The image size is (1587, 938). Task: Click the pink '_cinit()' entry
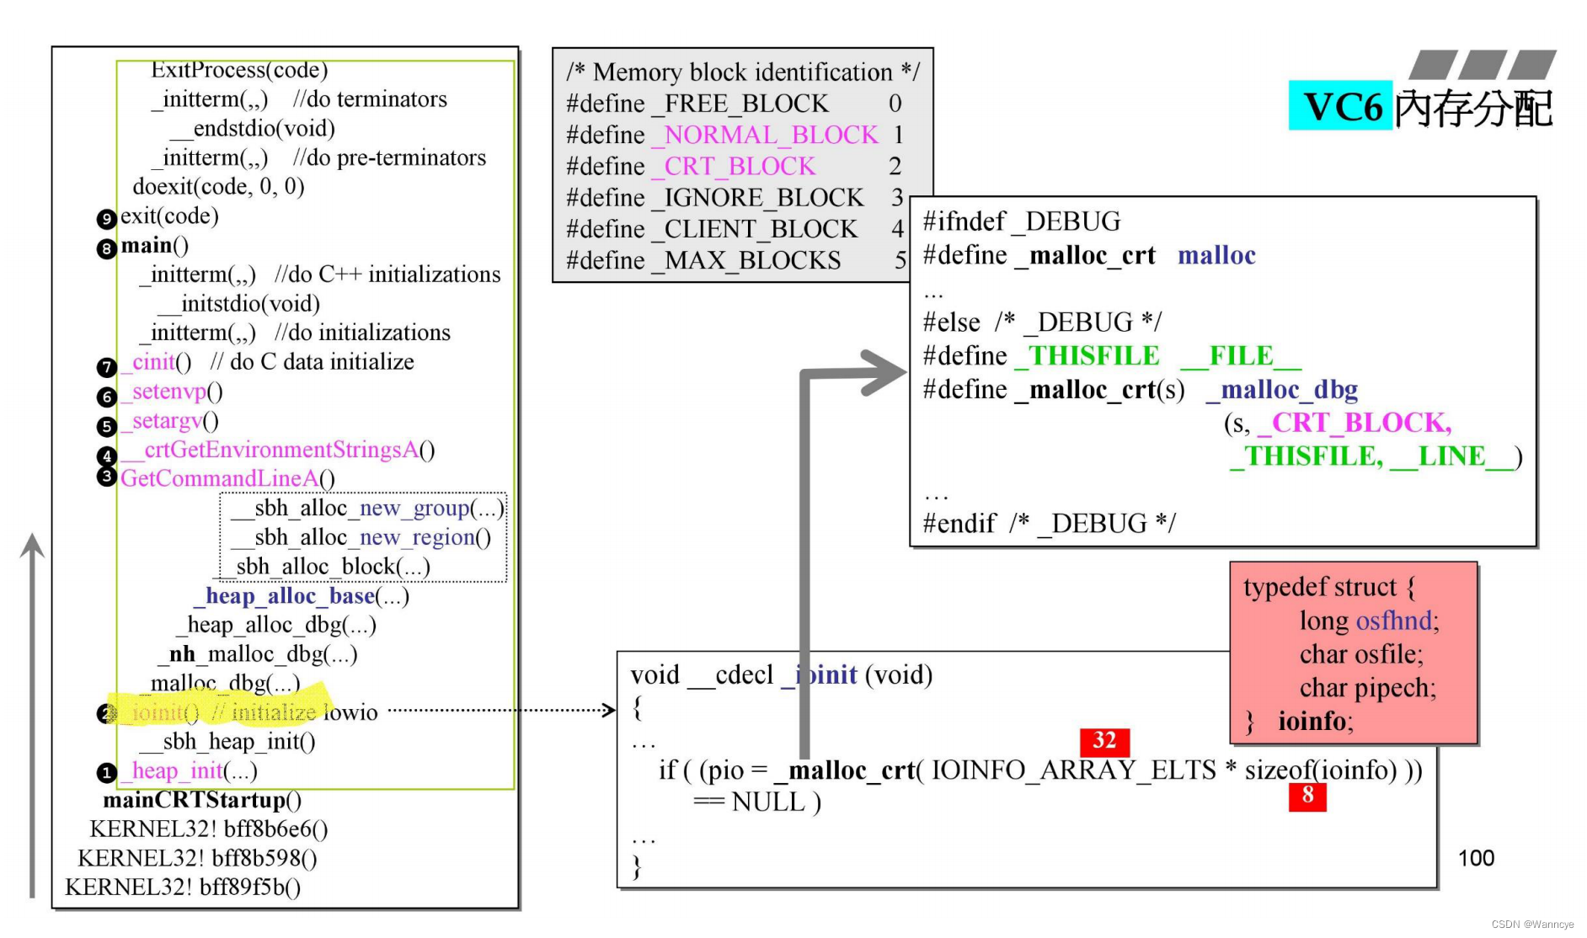(157, 362)
